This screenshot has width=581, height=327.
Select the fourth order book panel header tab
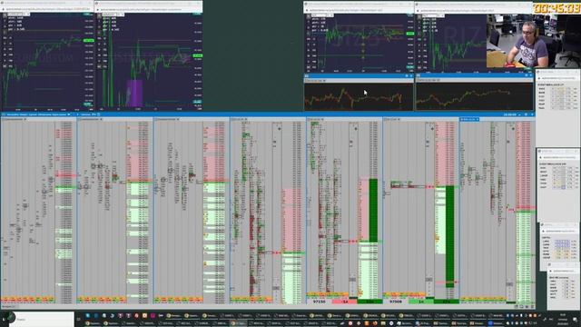(238, 119)
